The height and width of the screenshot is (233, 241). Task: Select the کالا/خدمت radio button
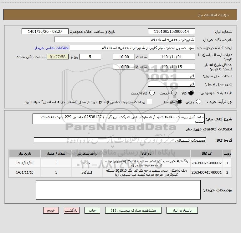click(x=152, y=93)
